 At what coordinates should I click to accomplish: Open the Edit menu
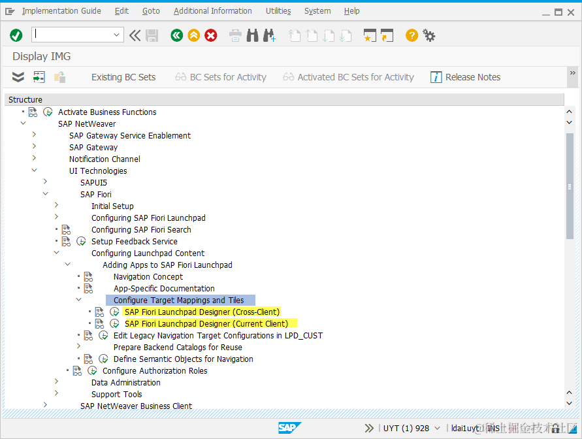tap(121, 11)
